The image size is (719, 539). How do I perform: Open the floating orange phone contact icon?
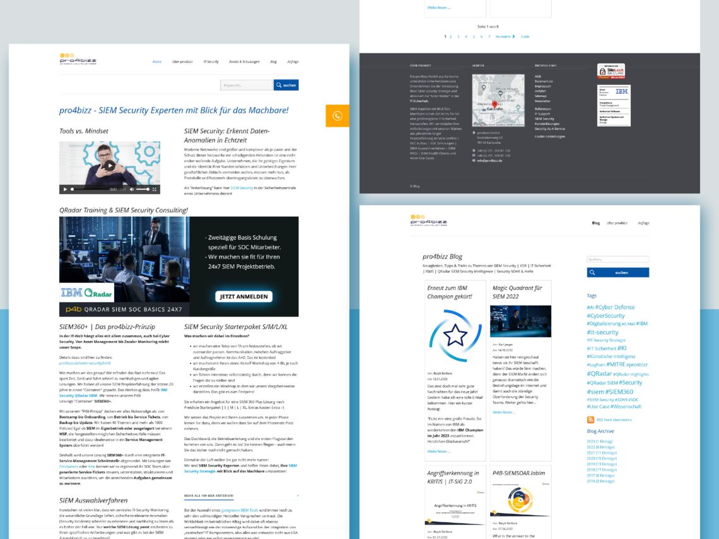[337, 116]
